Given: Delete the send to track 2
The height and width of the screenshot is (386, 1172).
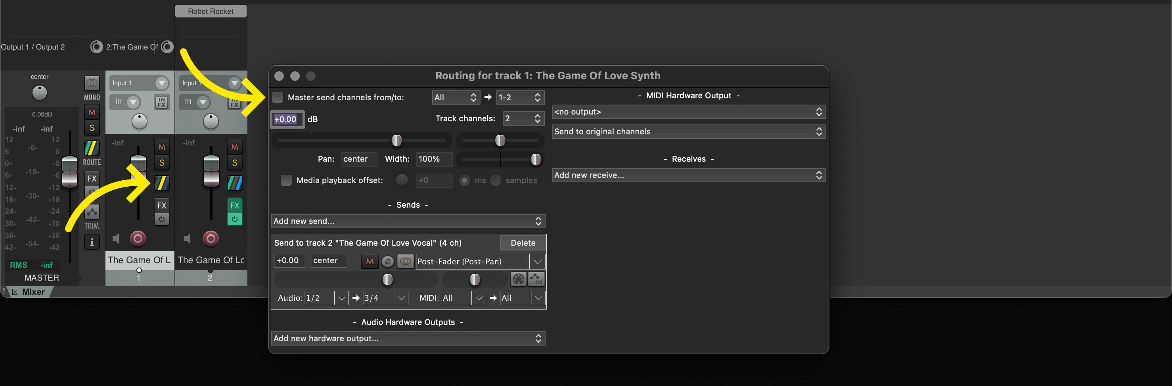Looking at the screenshot, I should [x=523, y=243].
